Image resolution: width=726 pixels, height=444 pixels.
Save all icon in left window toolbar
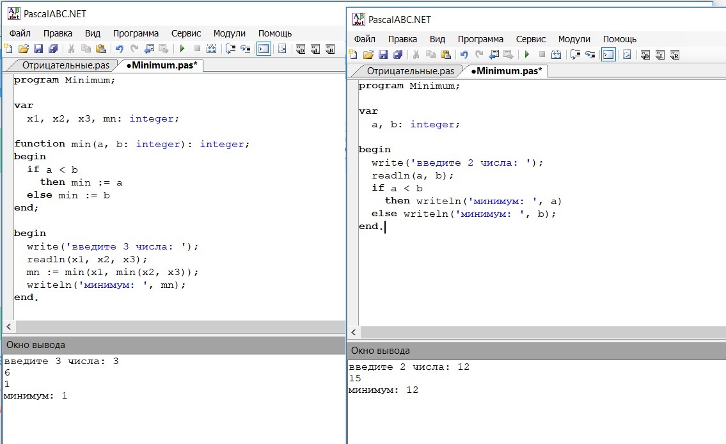[53, 49]
